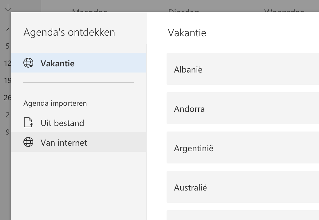The width and height of the screenshot is (319, 220).
Task: Click the globe icon beside Van internet
Action: 28,142
